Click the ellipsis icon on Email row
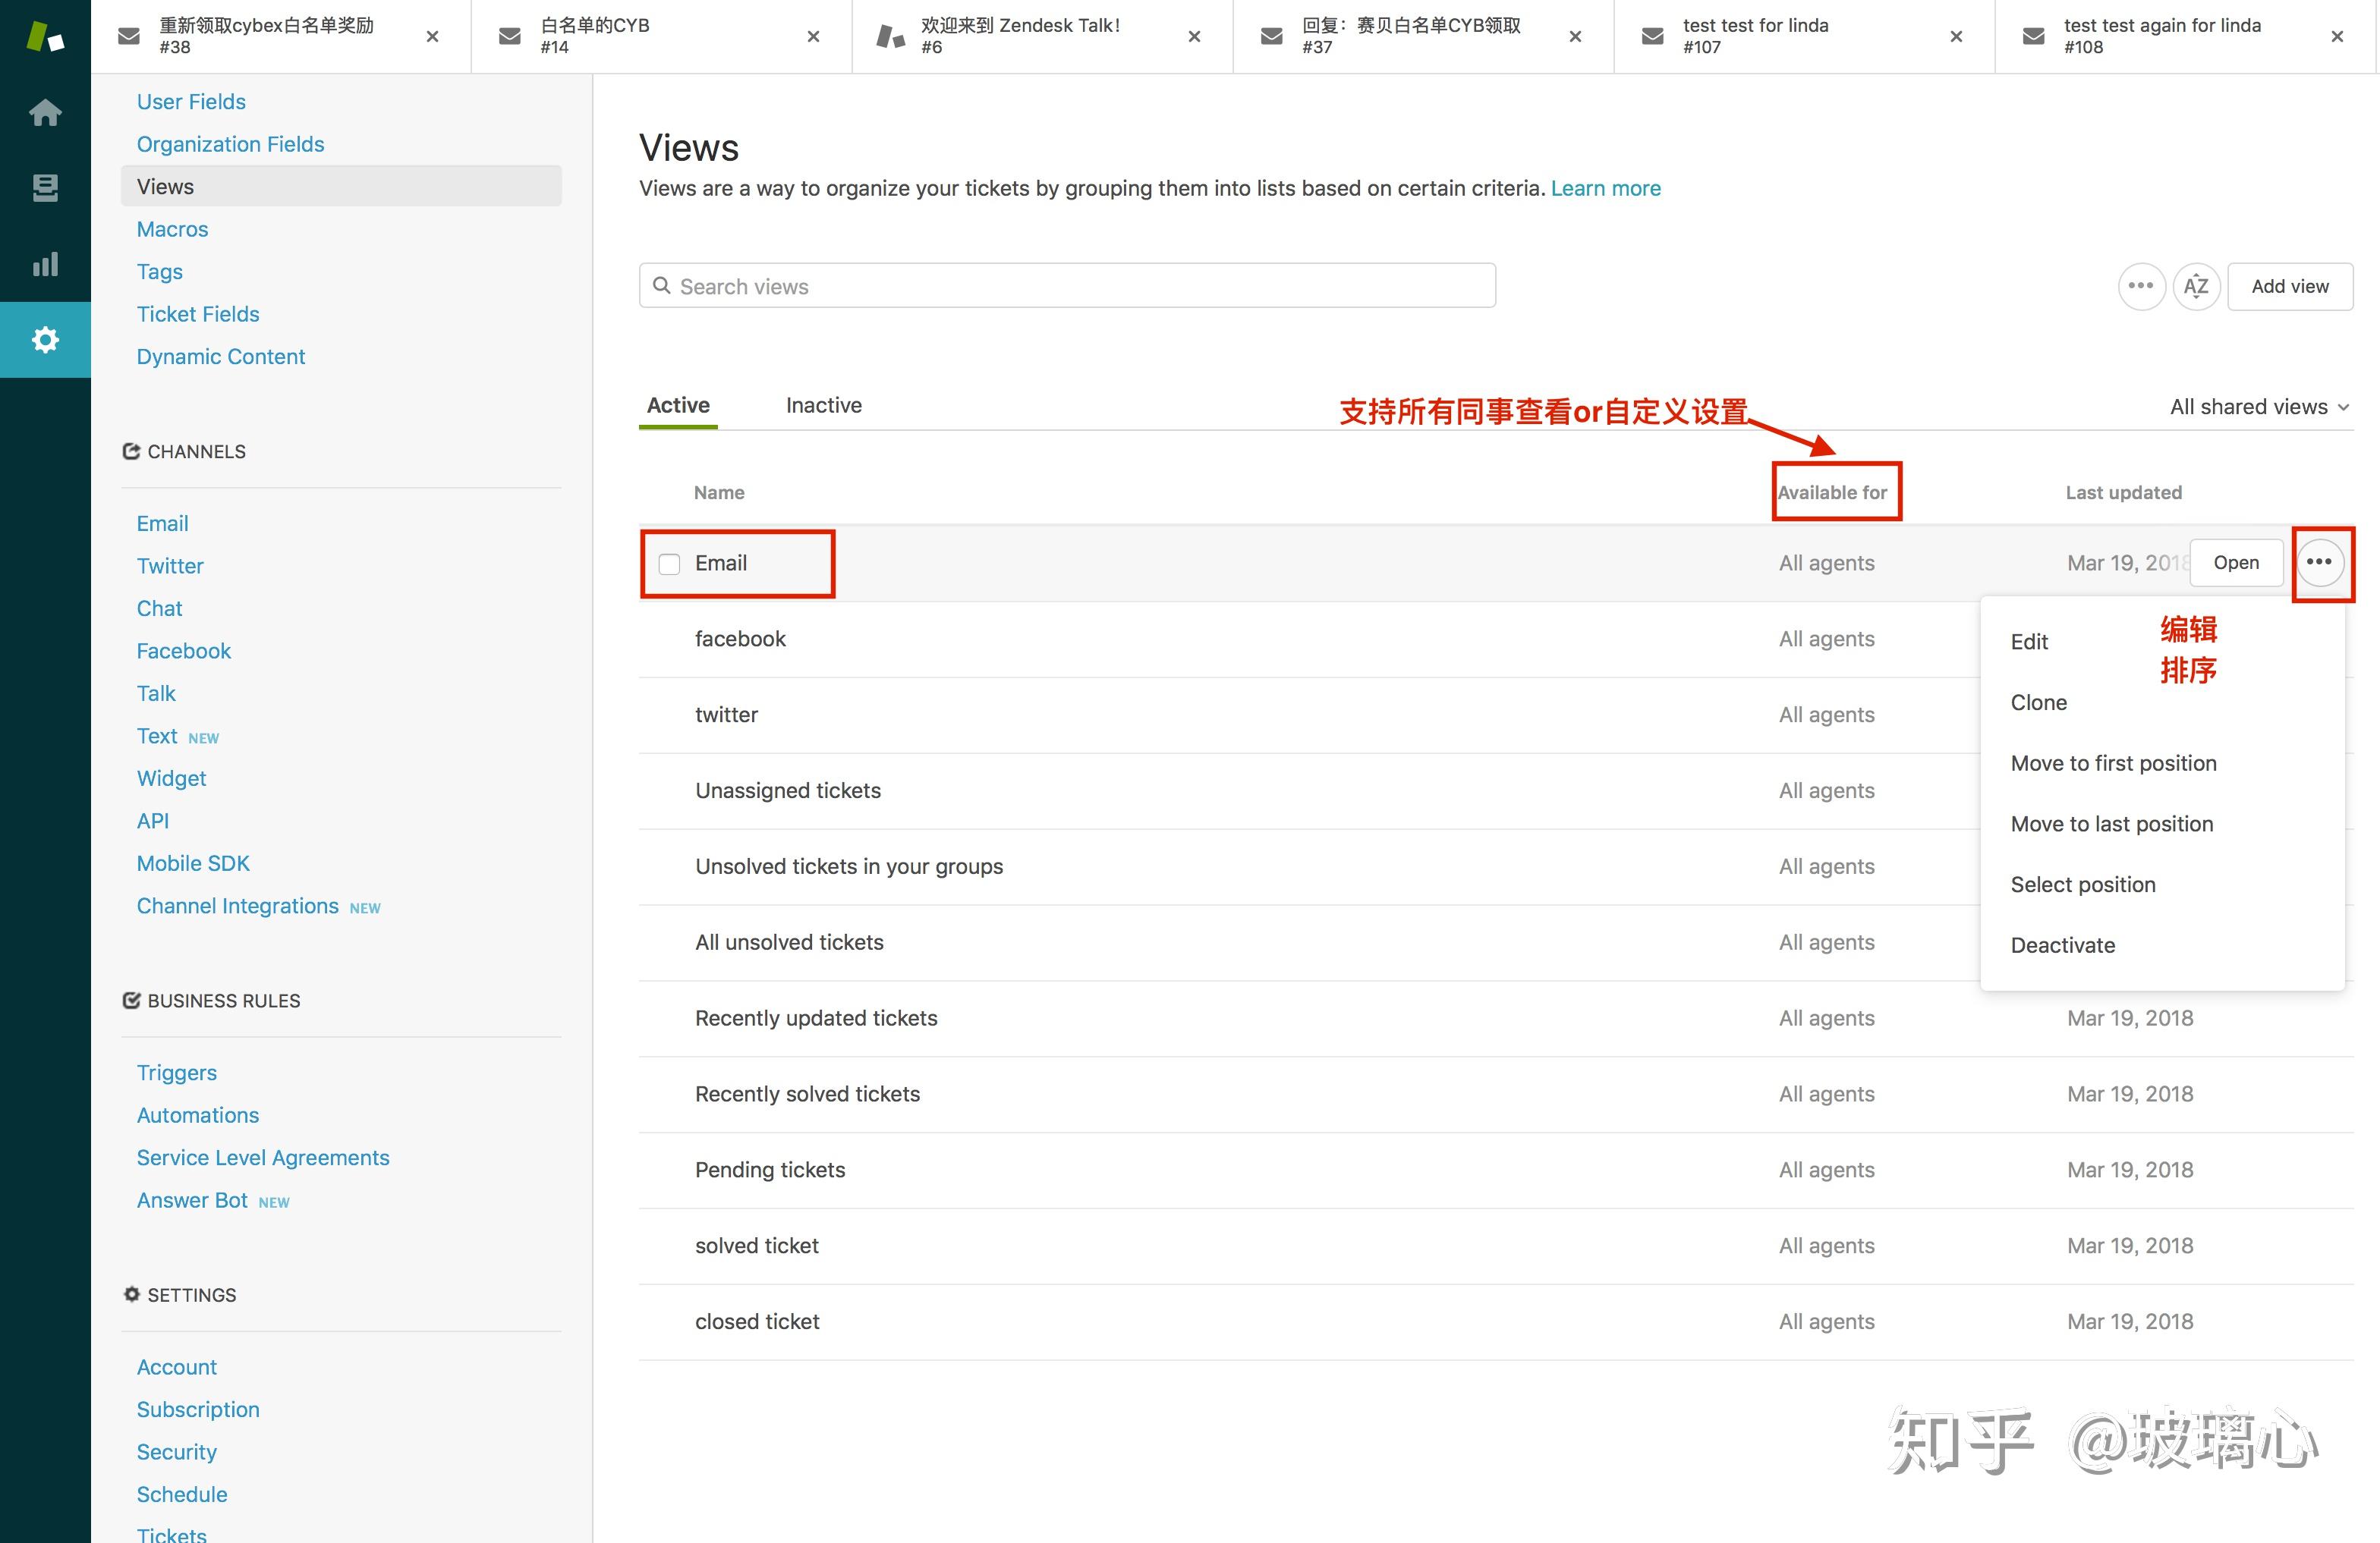The image size is (2380, 1543). [2319, 563]
